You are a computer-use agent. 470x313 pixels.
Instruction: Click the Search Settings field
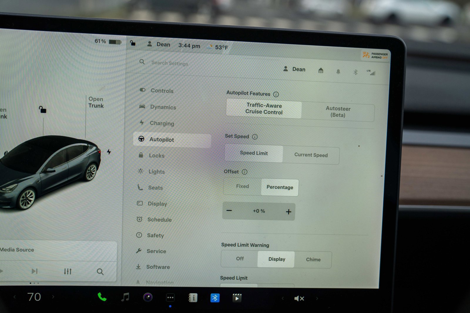[170, 63]
